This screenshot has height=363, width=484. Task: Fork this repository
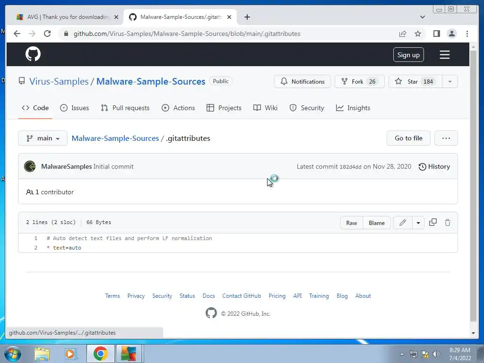click(x=359, y=81)
